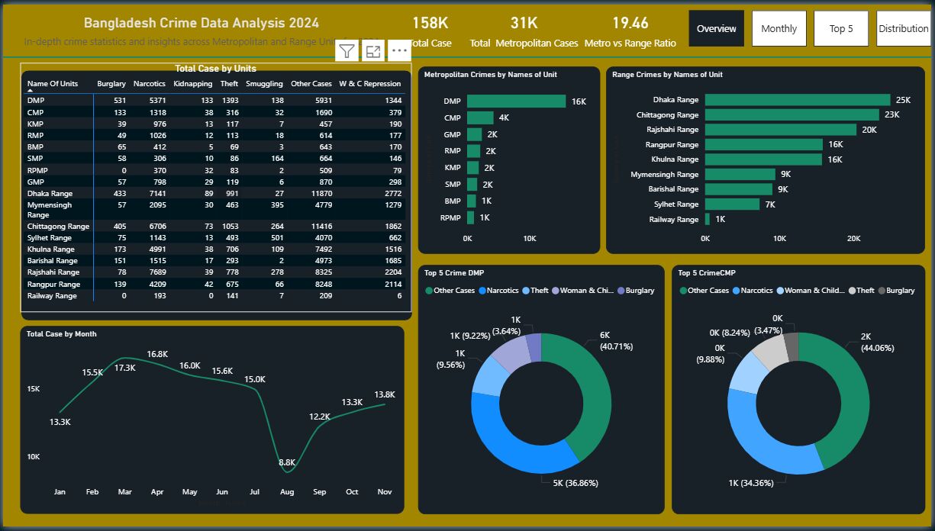
Task: Click the 19.46 Metro vs Range Ratio card
Action: (x=630, y=32)
